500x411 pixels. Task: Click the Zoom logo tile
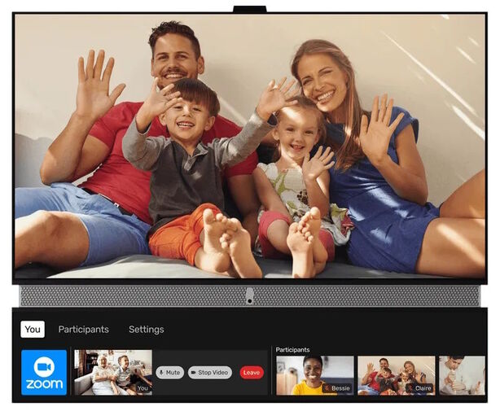[x=44, y=373]
